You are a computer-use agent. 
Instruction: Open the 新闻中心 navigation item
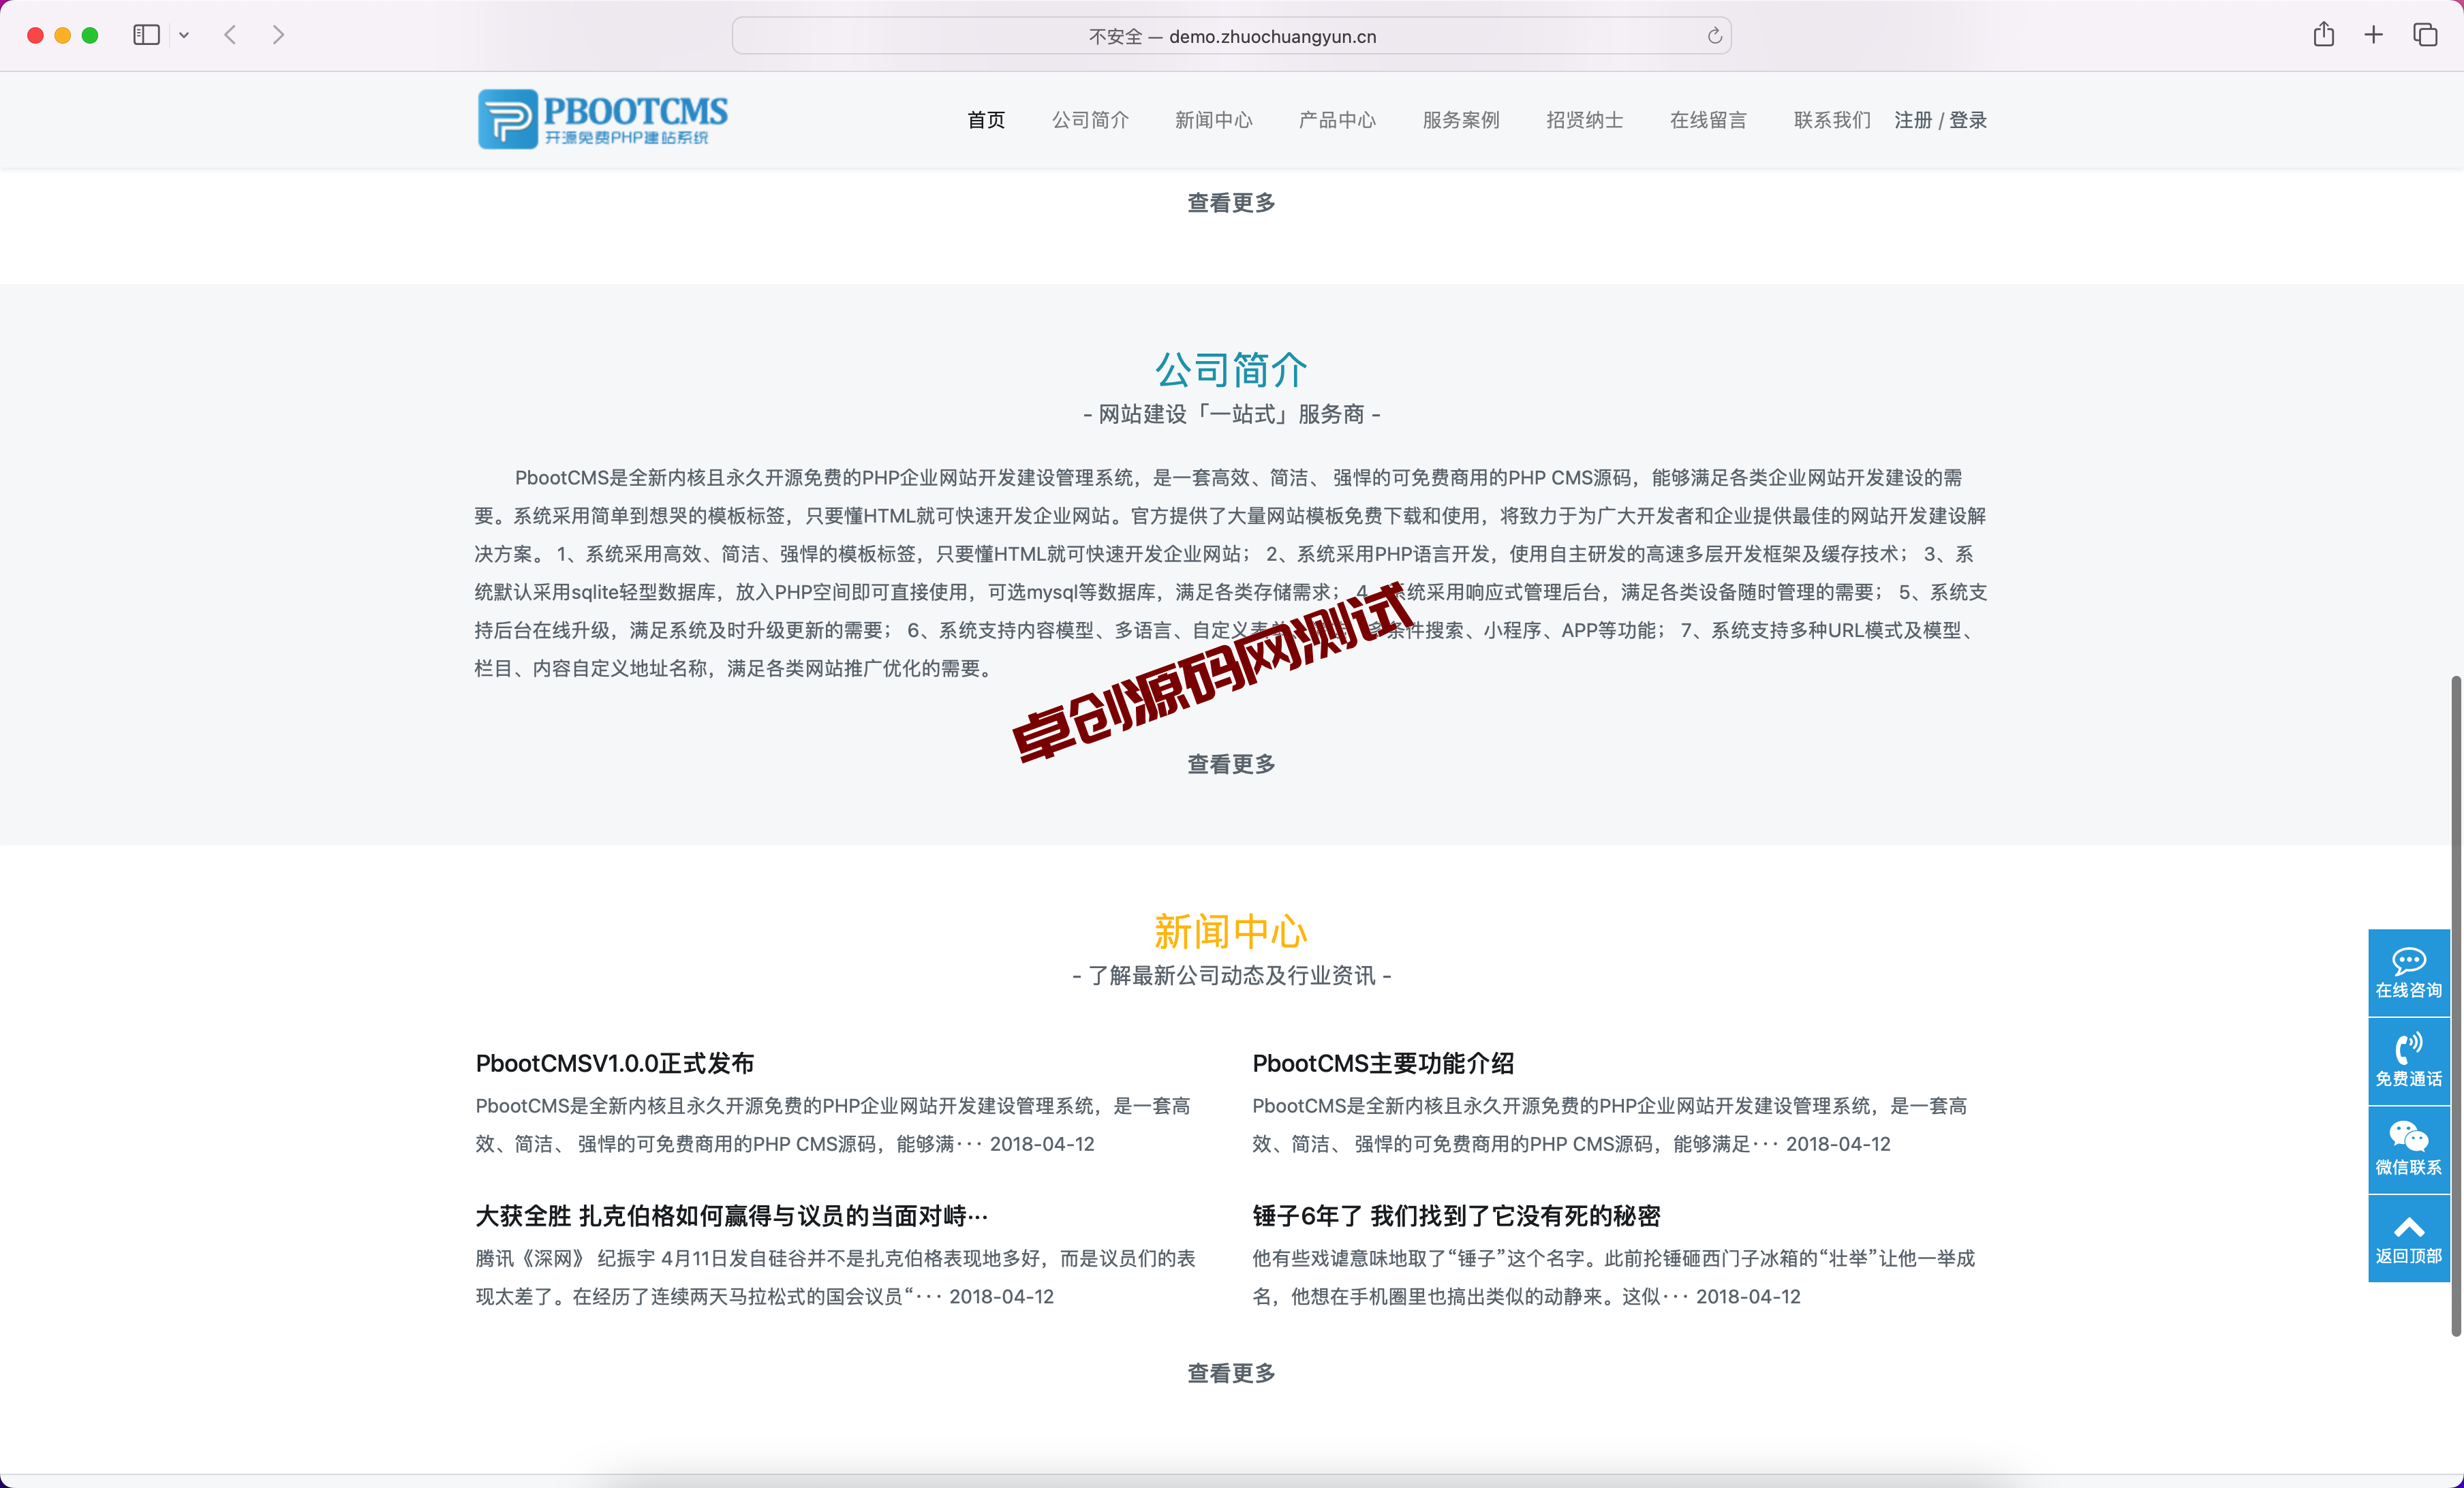[1214, 120]
